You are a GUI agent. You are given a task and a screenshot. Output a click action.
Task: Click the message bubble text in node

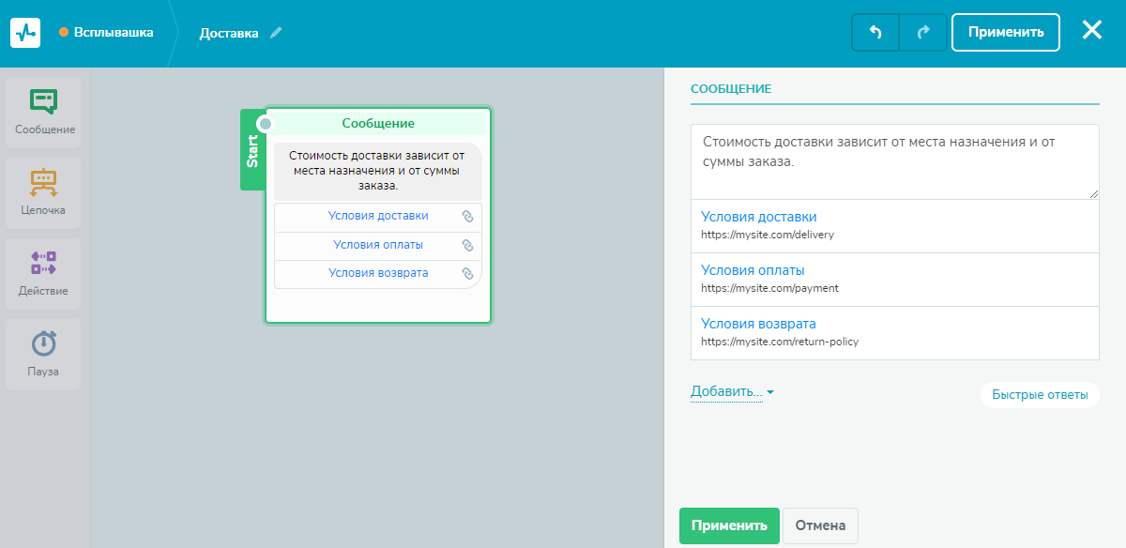[x=377, y=171]
